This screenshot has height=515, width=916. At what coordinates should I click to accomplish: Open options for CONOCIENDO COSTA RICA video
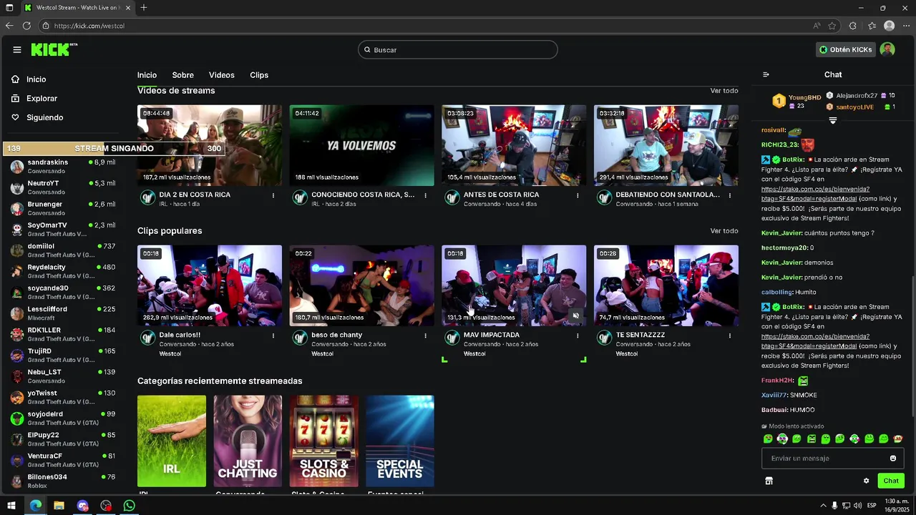click(x=425, y=195)
